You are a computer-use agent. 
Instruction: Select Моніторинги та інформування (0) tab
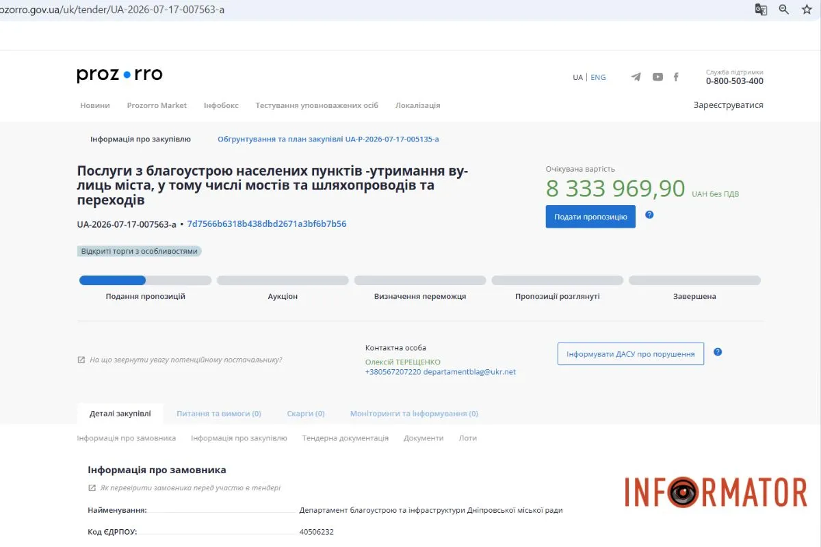(x=414, y=414)
